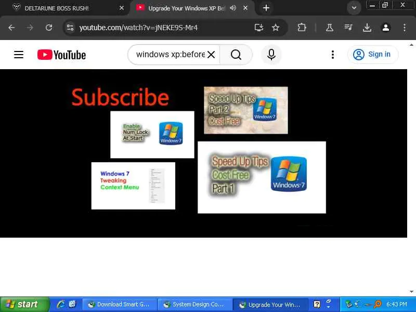Open Windows 7 Tweaking Context Menu thumbnail
416x312 pixels.
pyautogui.click(x=133, y=186)
